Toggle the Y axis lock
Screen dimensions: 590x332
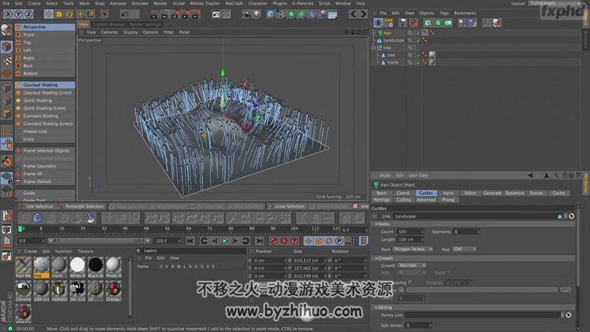point(18,14)
